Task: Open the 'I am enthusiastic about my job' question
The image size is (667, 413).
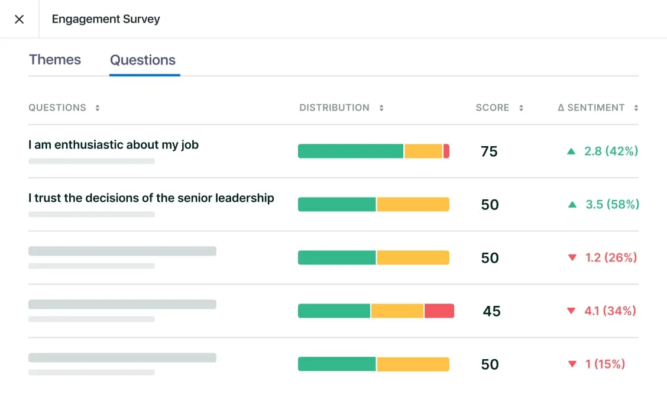Action: [114, 145]
